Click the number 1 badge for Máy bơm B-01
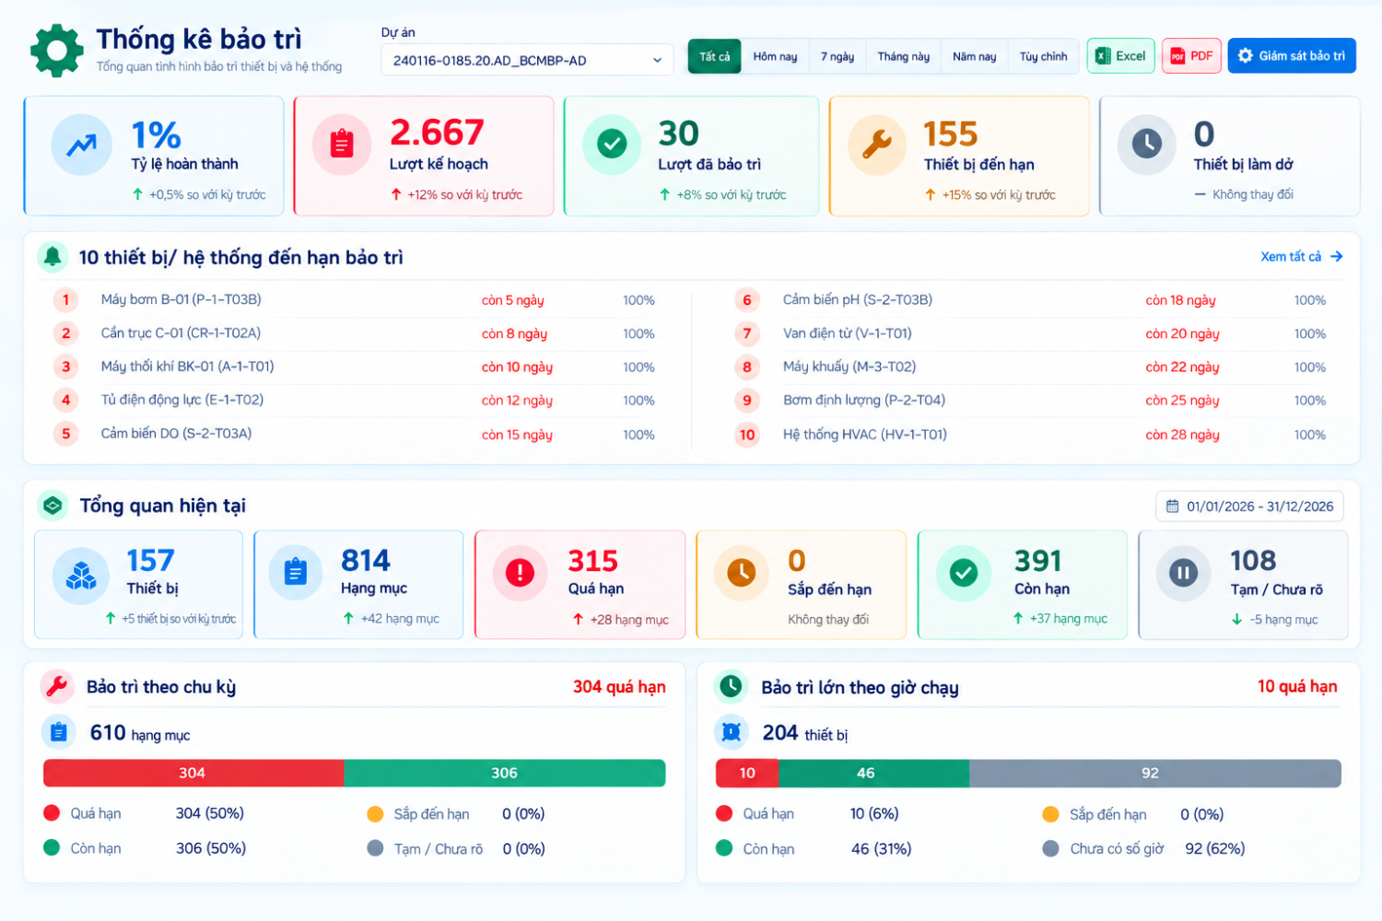1382x921 pixels. 65,300
